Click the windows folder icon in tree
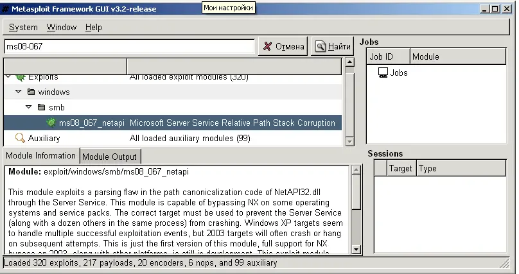 [x=30, y=92]
